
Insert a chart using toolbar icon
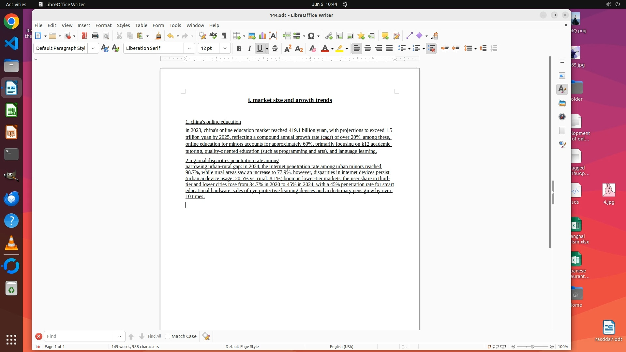262,36
